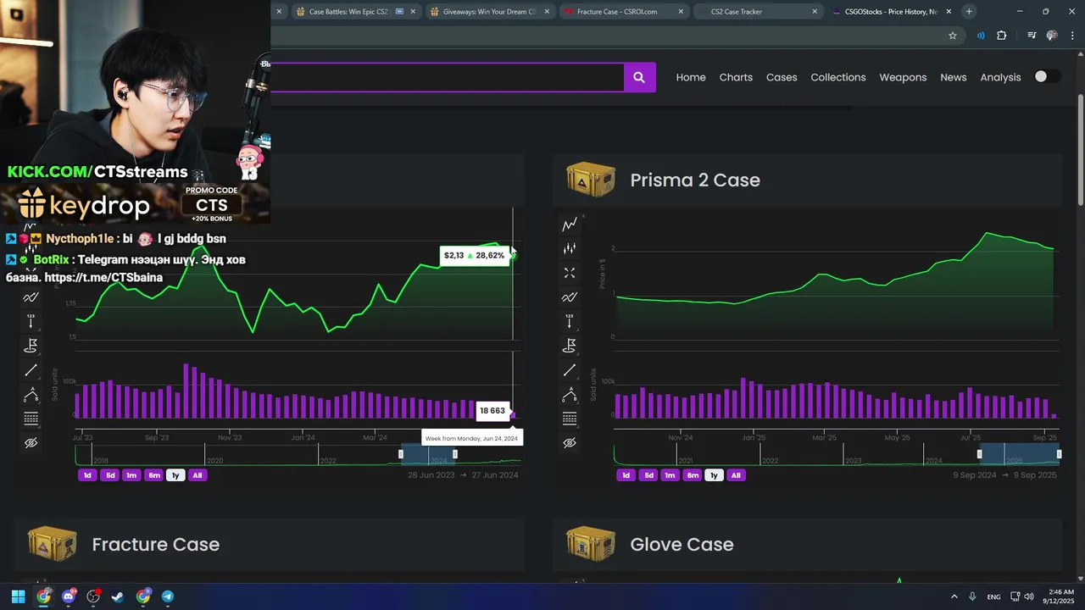Set left chart range to 5d
The image size is (1085, 610).
tap(110, 475)
